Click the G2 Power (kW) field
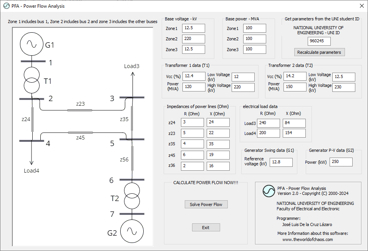The width and height of the screenshot is (368, 251). [341, 162]
